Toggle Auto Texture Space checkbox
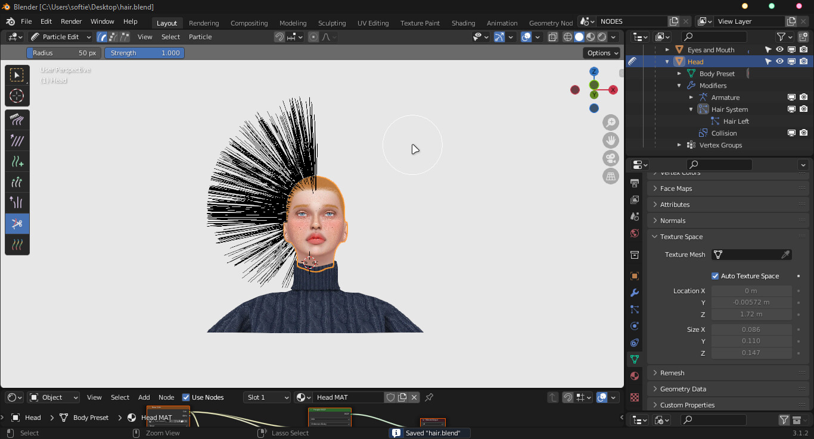Screen dimensions: 814x439 point(715,276)
